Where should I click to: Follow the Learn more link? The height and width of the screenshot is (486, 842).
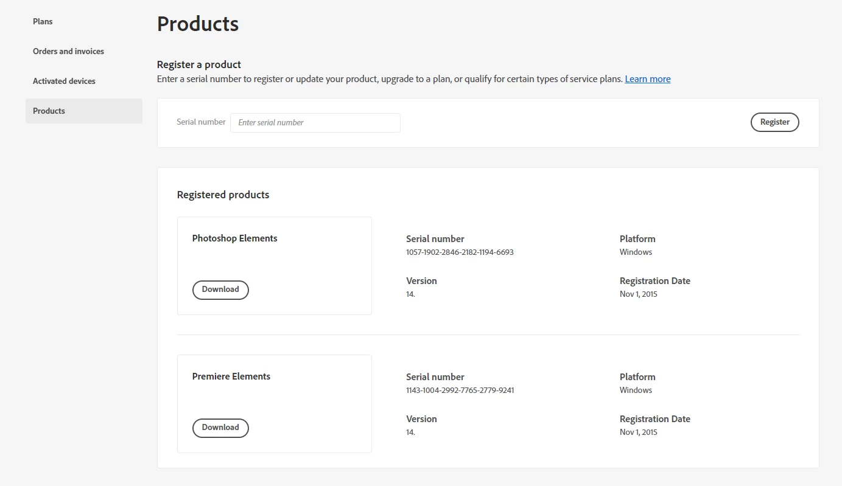click(x=647, y=79)
